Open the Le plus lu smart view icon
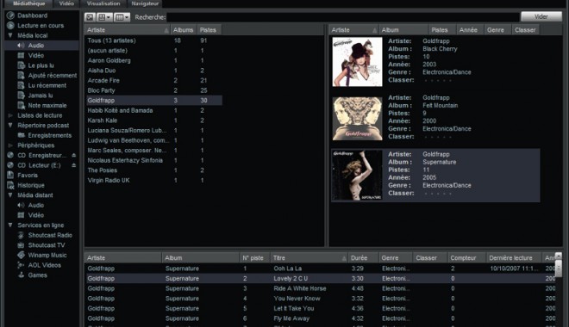 coord(21,65)
